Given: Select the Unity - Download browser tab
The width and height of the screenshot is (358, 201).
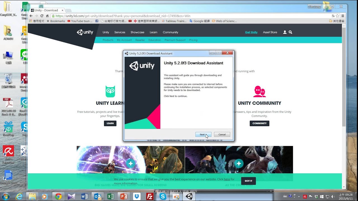Looking at the screenshot, I should click(x=46, y=10).
